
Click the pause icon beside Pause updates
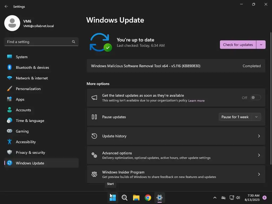[94, 117]
